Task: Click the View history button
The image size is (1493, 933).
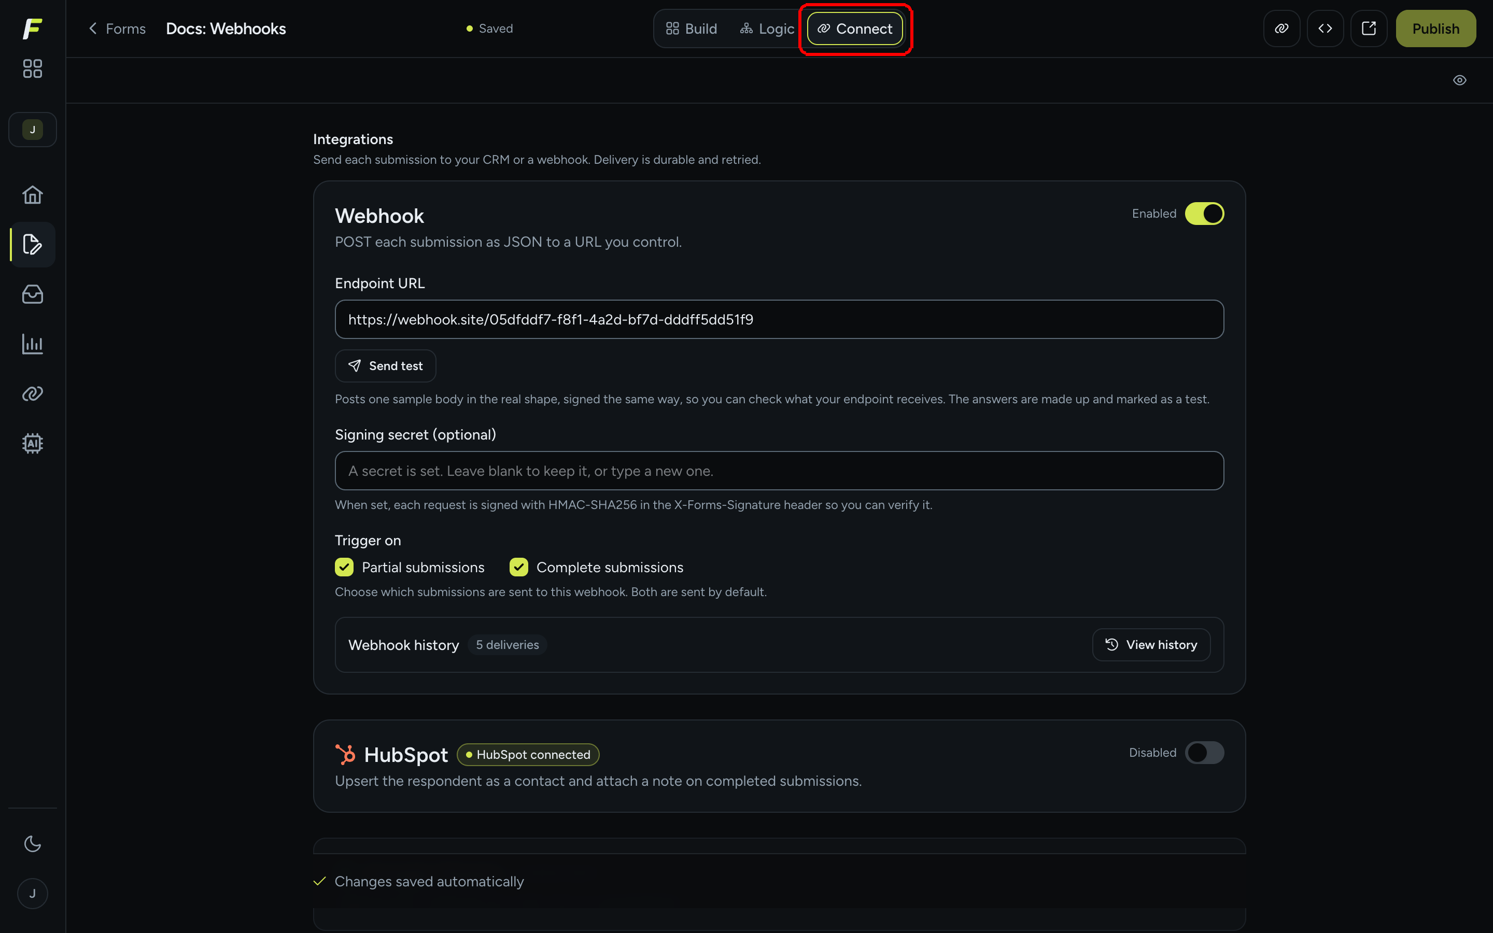Action: [x=1151, y=645]
